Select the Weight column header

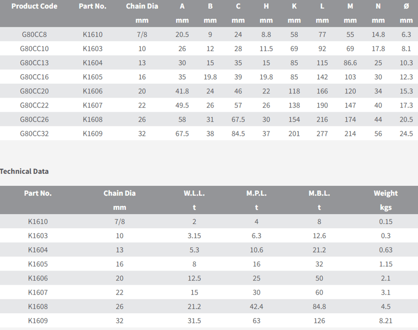[x=386, y=193]
